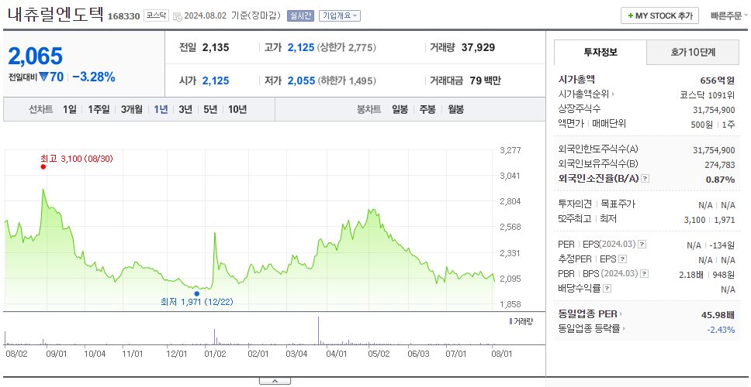This screenshot has height=387, width=751.
Task: Show the 월봉 candlestick chart
Action: coord(456,109)
